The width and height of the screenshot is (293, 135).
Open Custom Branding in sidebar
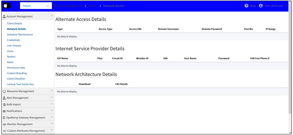tap(17, 73)
